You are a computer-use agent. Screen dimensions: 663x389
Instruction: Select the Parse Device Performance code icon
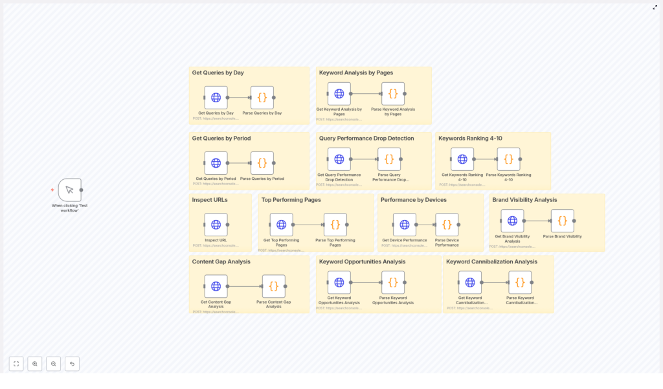pos(446,224)
